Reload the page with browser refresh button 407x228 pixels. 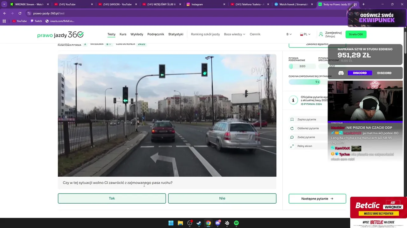tap(20, 13)
